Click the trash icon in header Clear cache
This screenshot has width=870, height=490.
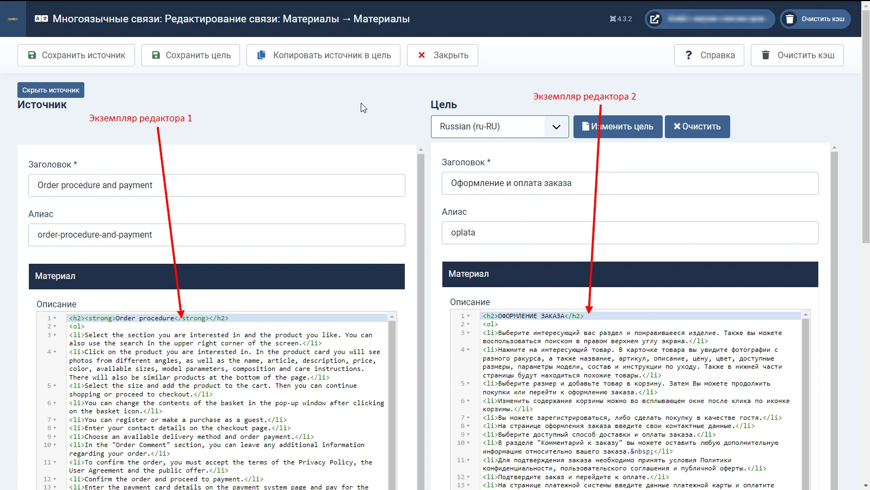click(789, 19)
